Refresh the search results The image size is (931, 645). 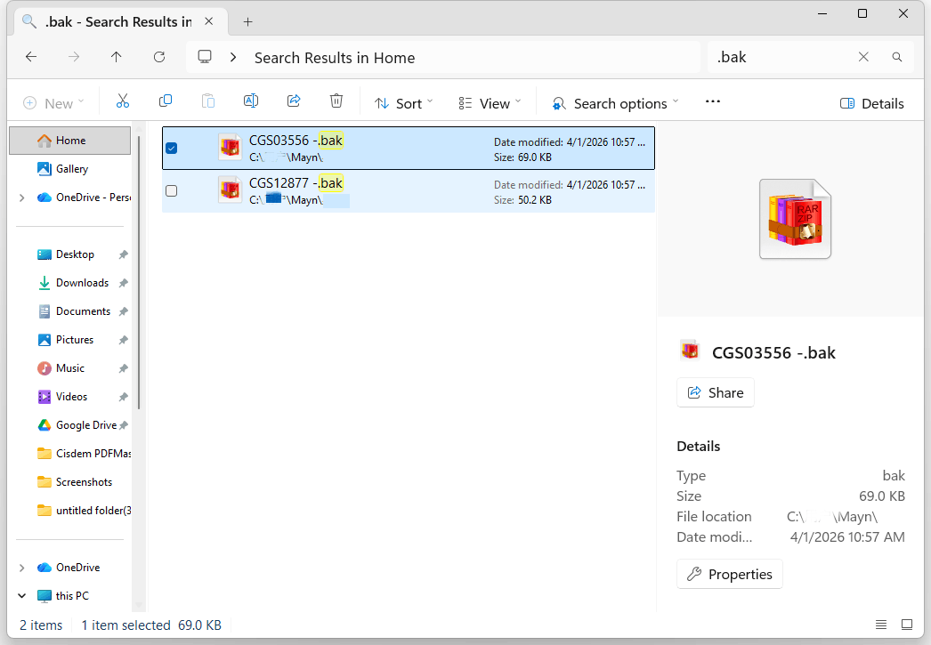click(x=159, y=56)
